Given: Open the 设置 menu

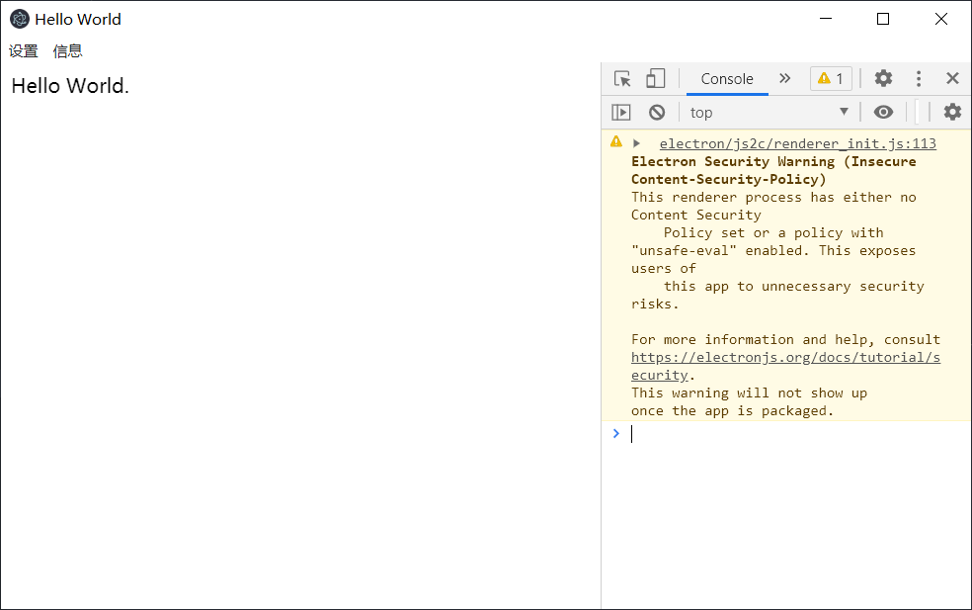Looking at the screenshot, I should tap(24, 50).
